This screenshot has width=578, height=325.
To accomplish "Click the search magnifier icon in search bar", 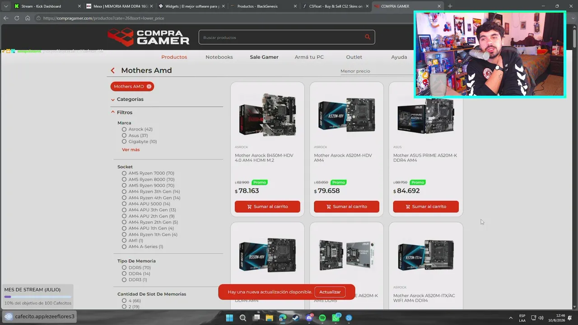I will pyautogui.click(x=368, y=37).
